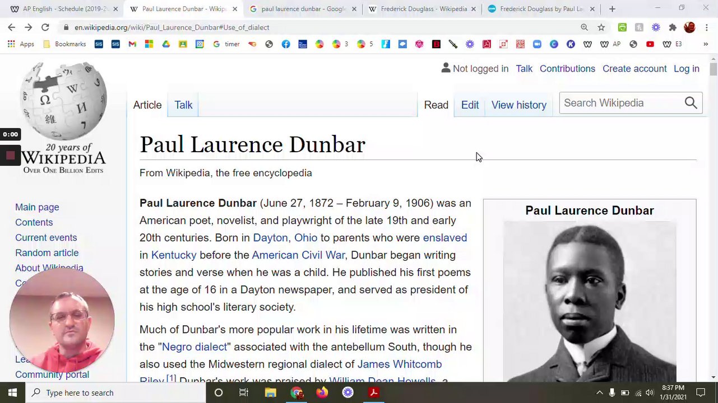Open the article Talk tab

click(x=183, y=105)
